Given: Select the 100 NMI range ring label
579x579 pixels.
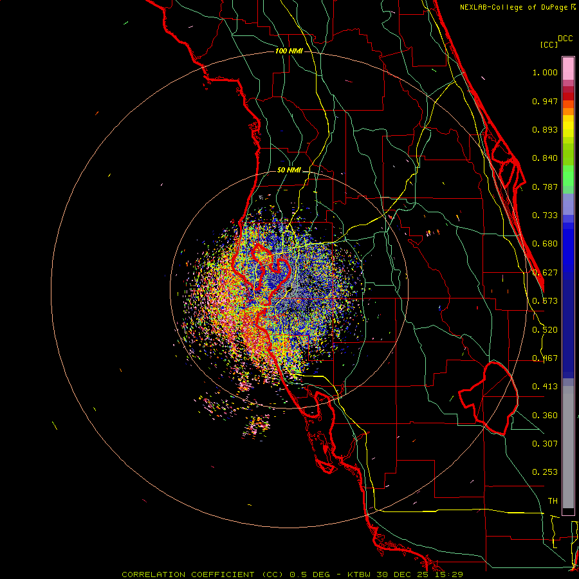Looking at the screenshot, I should [289, 51].
